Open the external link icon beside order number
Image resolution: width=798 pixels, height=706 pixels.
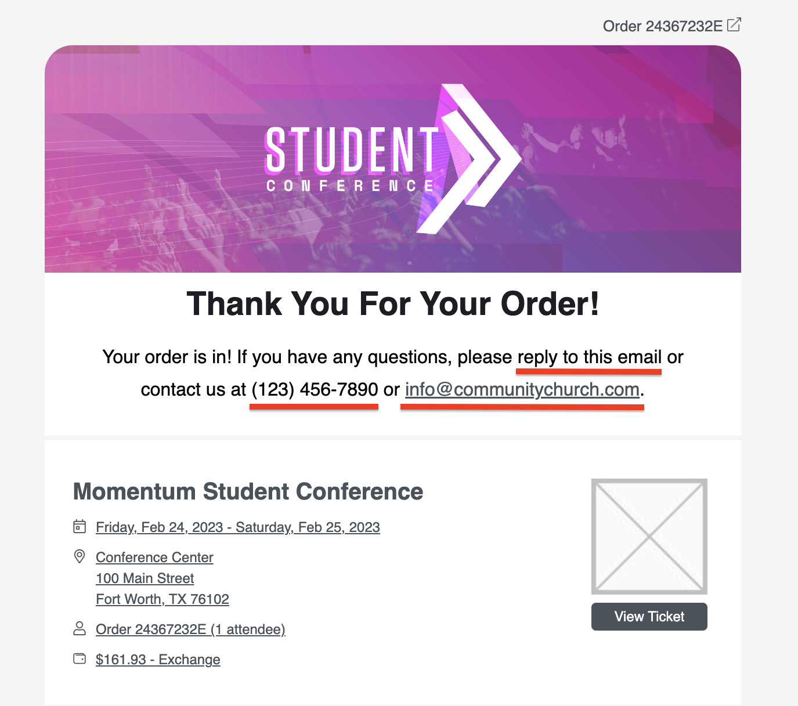734,24
